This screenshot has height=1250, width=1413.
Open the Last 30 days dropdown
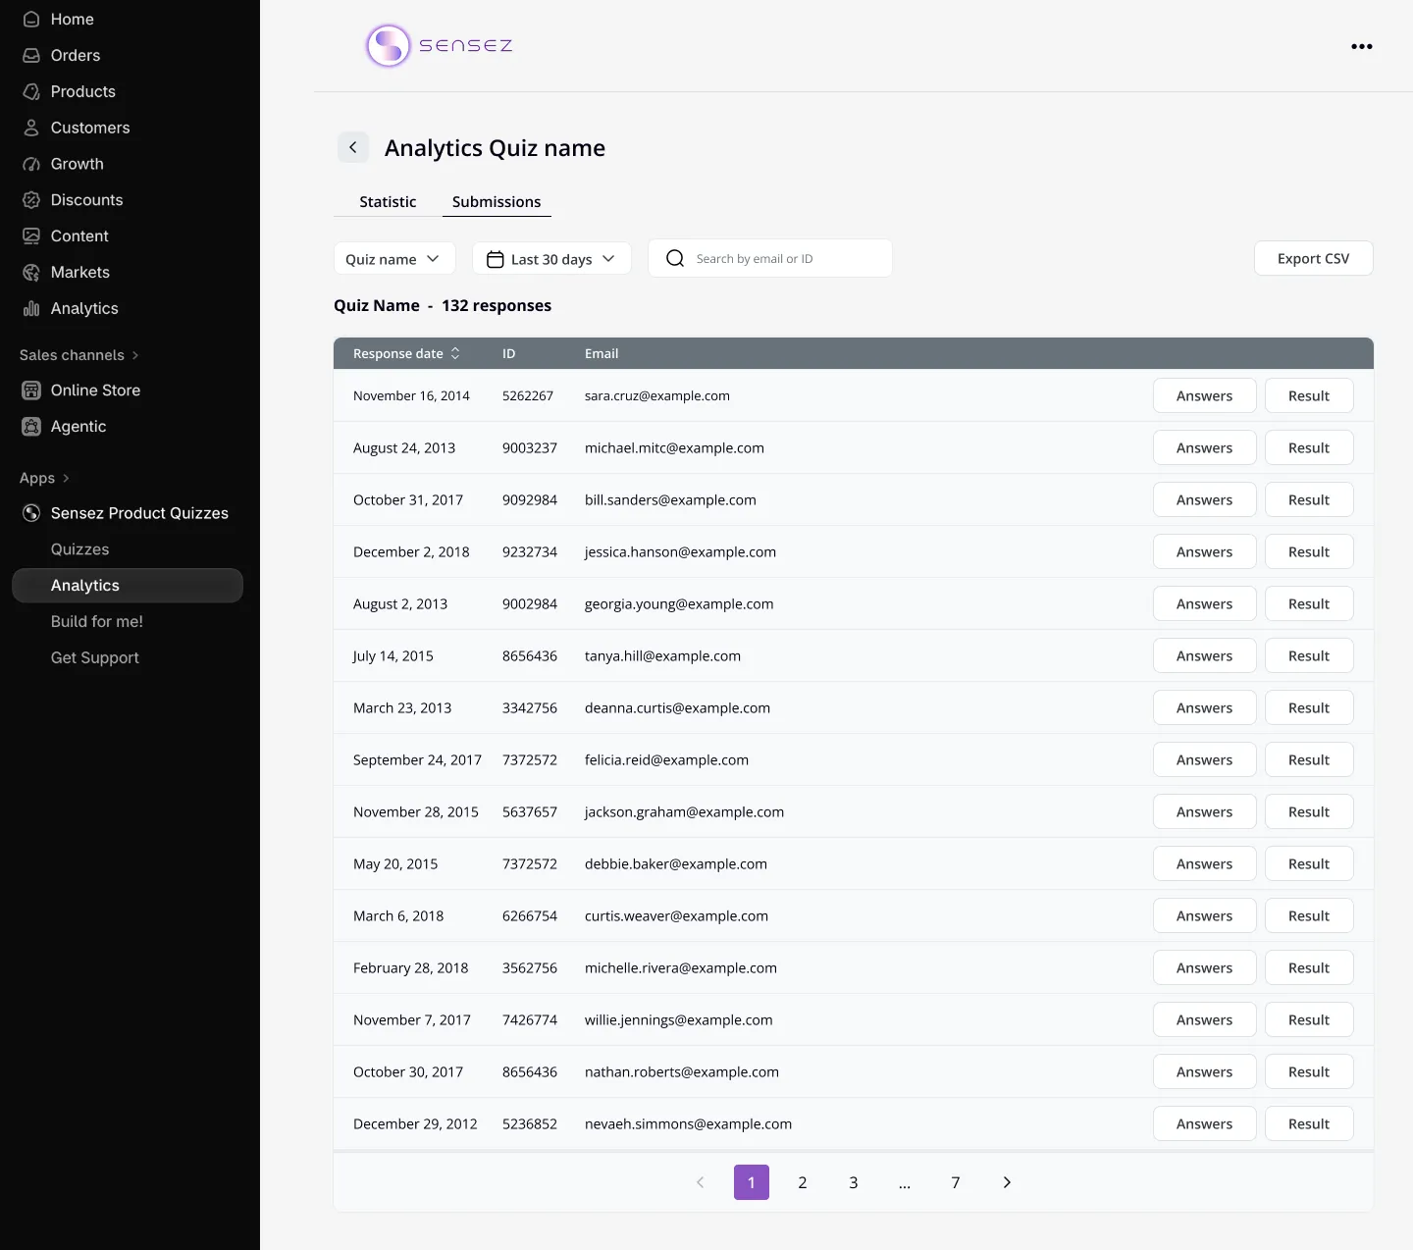coord(551,259)
